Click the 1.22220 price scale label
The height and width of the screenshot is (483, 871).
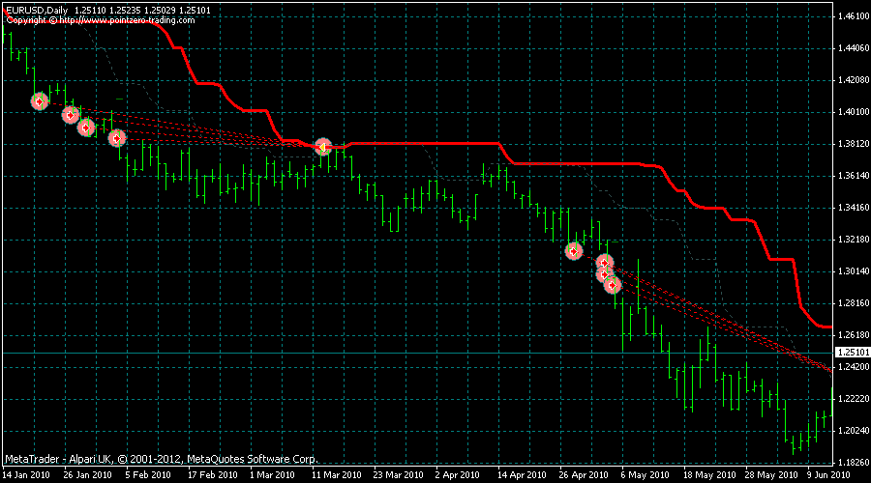click(854, 399)
